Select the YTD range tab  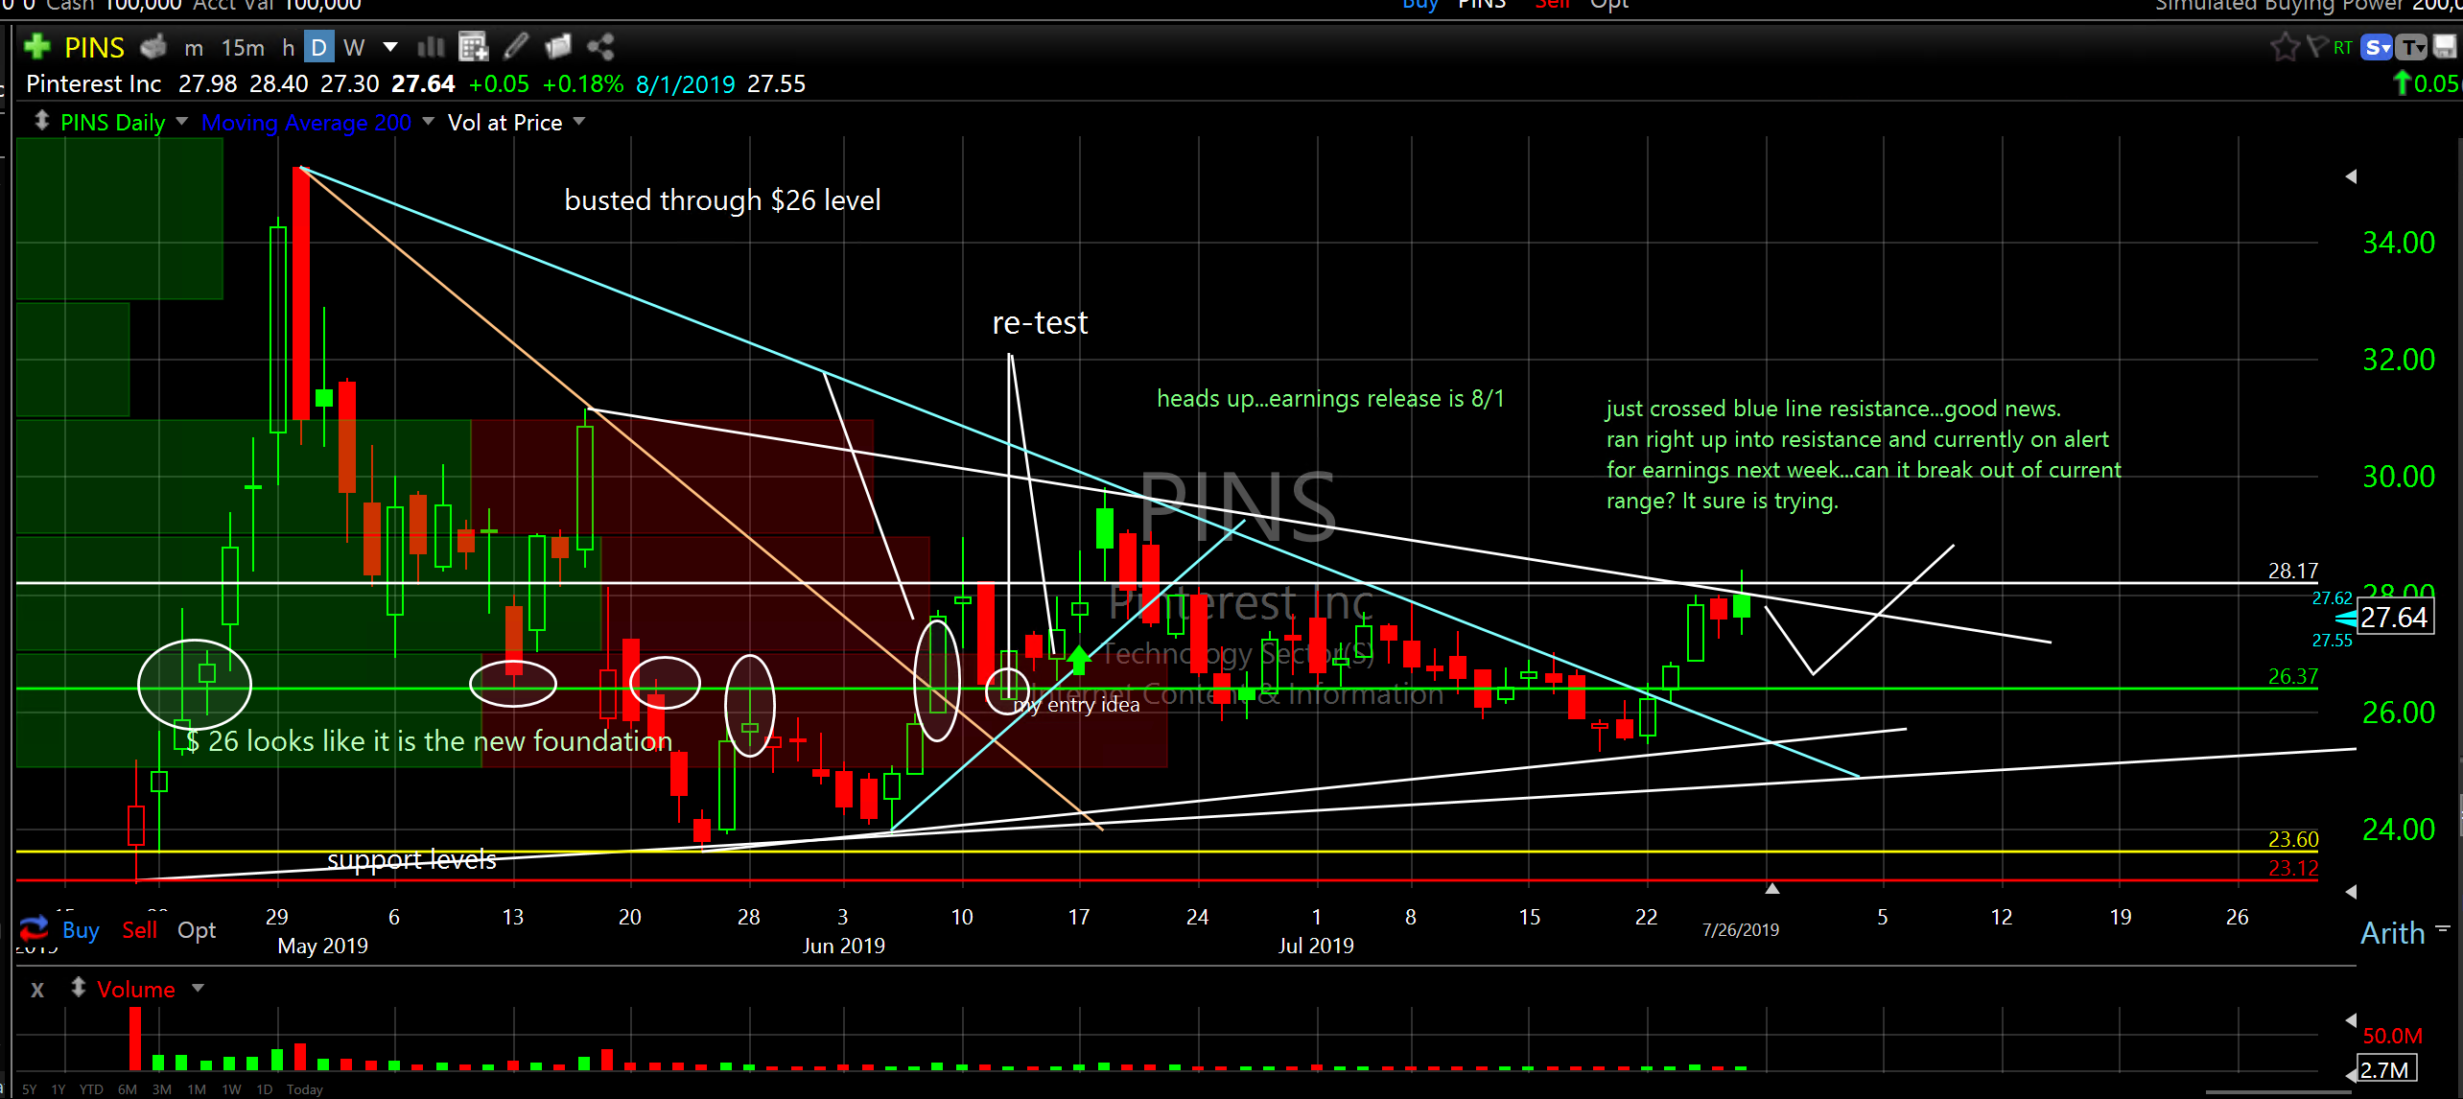(91, 1089)
